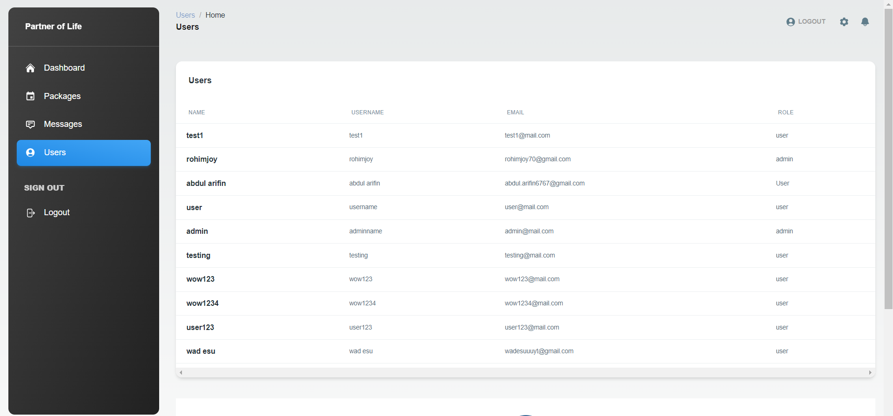Click the account avatar icon beside LOGOUT

[791, 22]
